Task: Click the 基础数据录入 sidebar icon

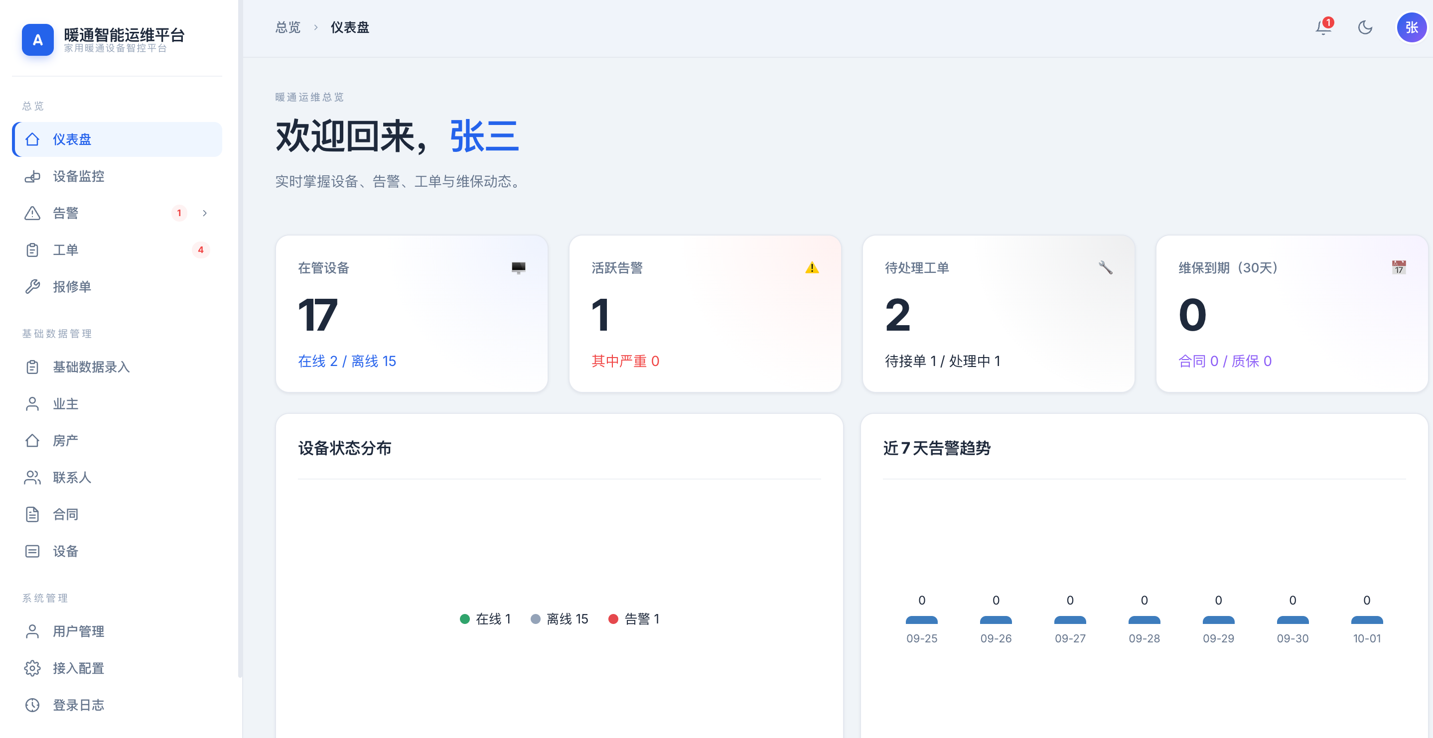Action: pyautogui.click(x=32, y=367)
